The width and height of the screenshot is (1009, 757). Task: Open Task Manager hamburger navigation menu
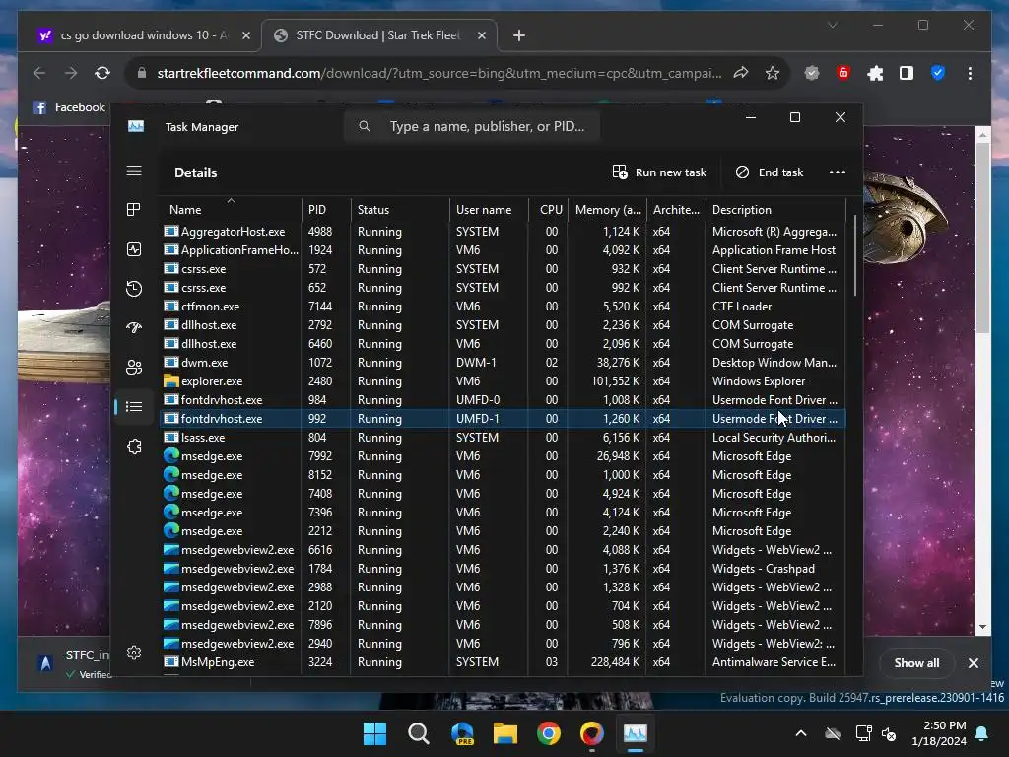134,171
